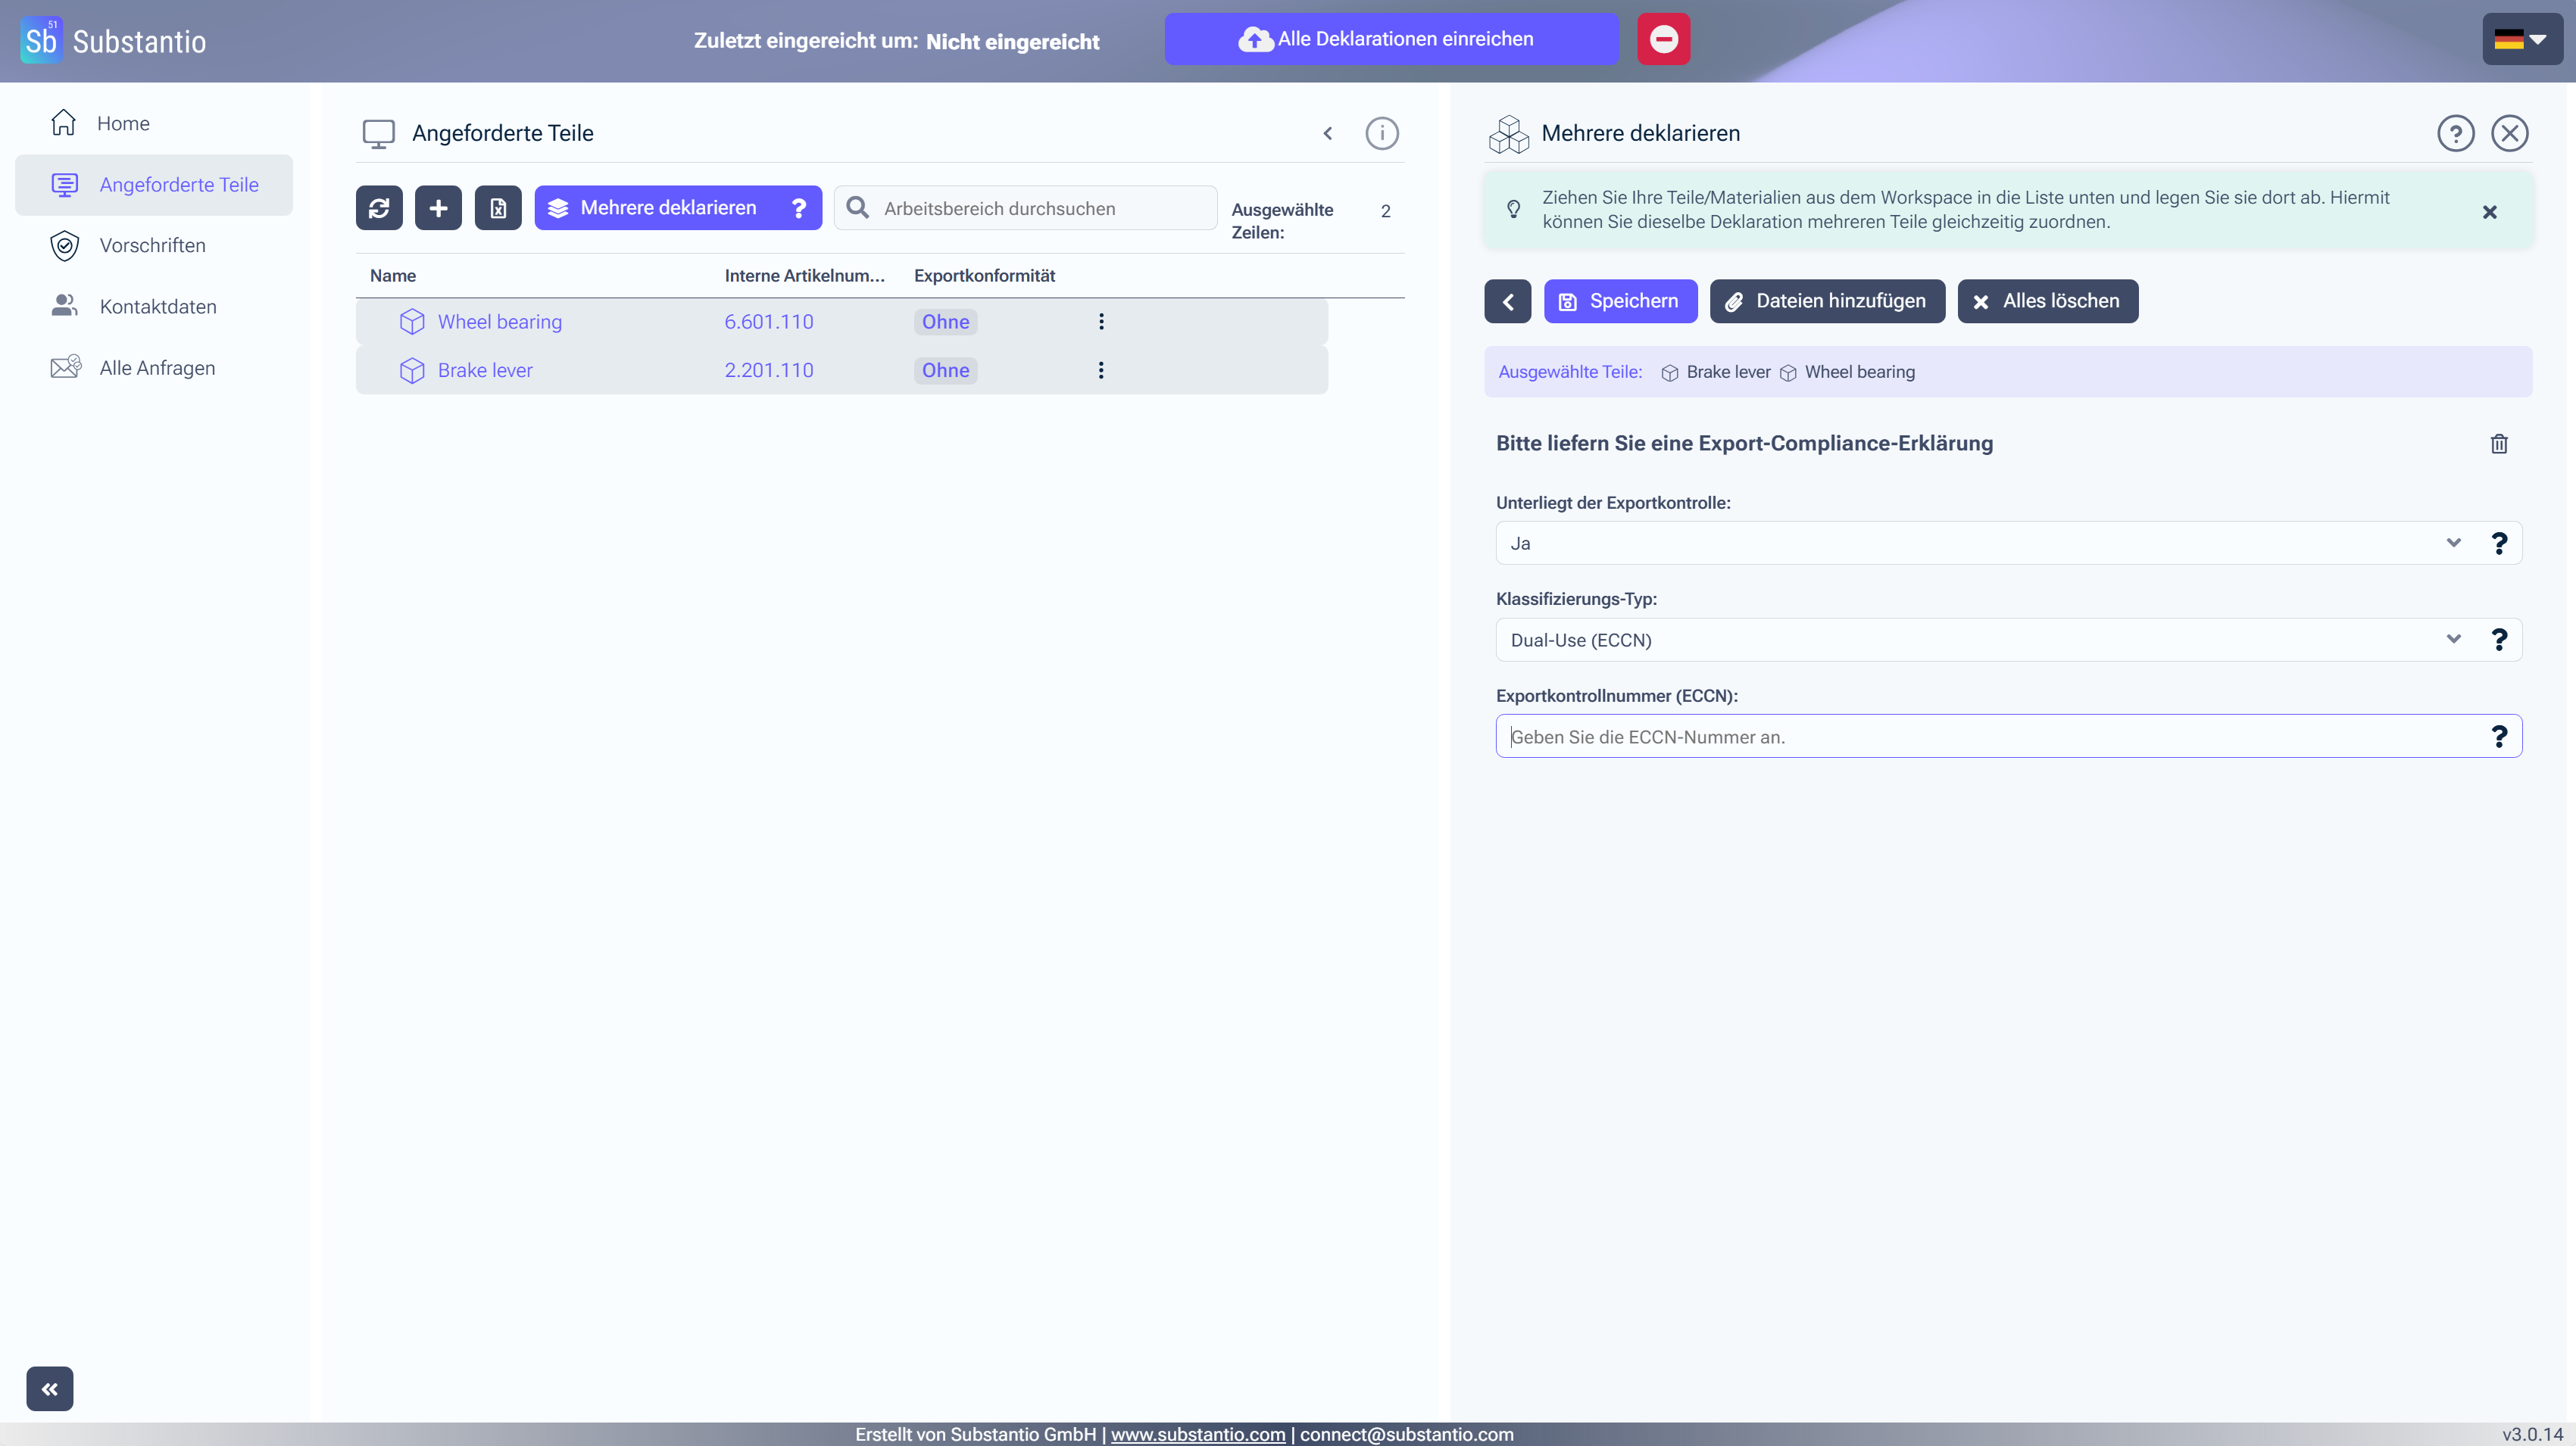Click question mark beside ECCN number field
The width and height of the screenshot is (2576, 1446).
2498,737
